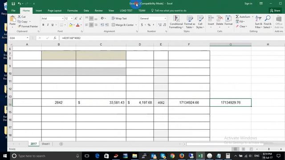
Task: Switch to the Data tab
Action: point(86,11)
